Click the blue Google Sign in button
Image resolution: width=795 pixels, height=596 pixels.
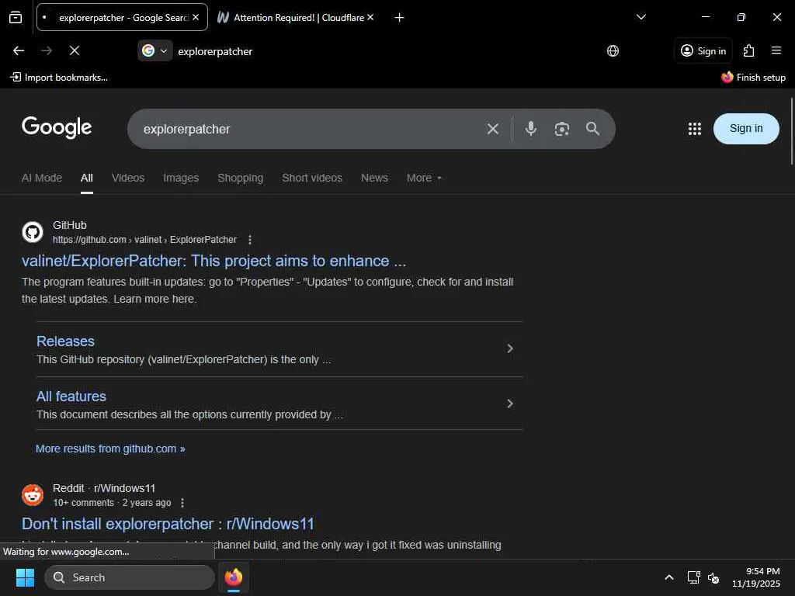point(746,129)
